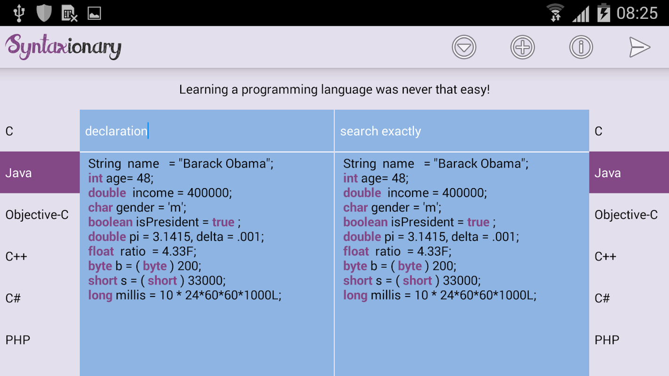Tap 'byte b' line in right panel
Image resolution: width=669 pixels, height=376 pixels.
click(400, 266)
